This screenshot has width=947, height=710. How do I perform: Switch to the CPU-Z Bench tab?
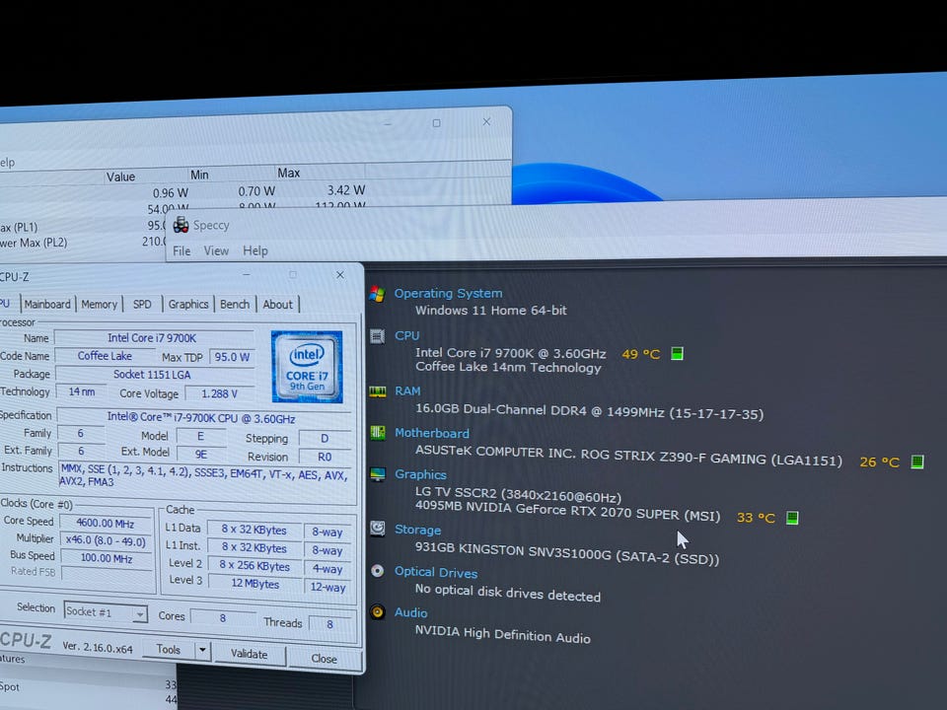[235, 305]
